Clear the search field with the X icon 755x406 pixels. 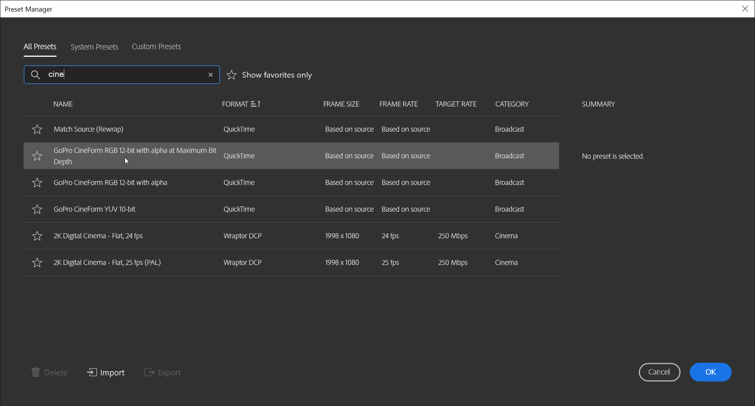[210, 75]
